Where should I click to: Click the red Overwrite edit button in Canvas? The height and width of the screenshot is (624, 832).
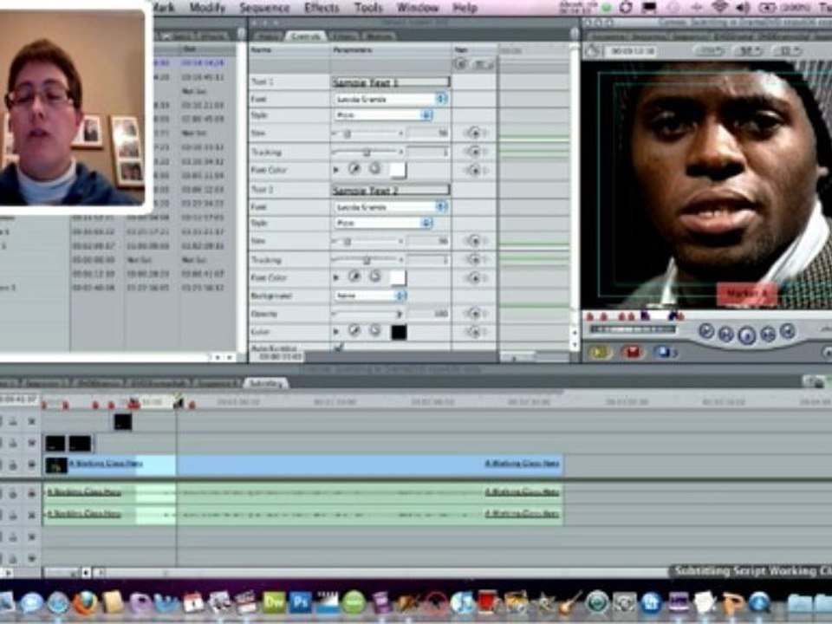point(633,352)
